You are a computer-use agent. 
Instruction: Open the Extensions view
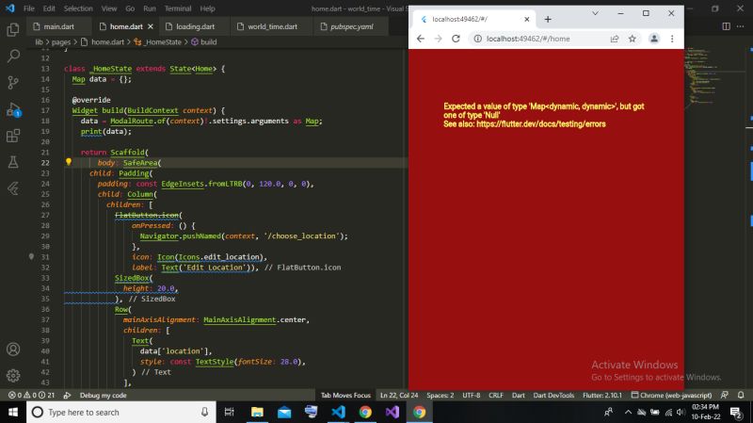(13, 136)
